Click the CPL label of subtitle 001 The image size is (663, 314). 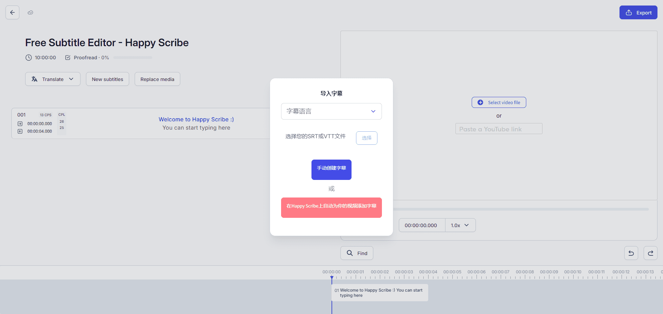[62, 115]
